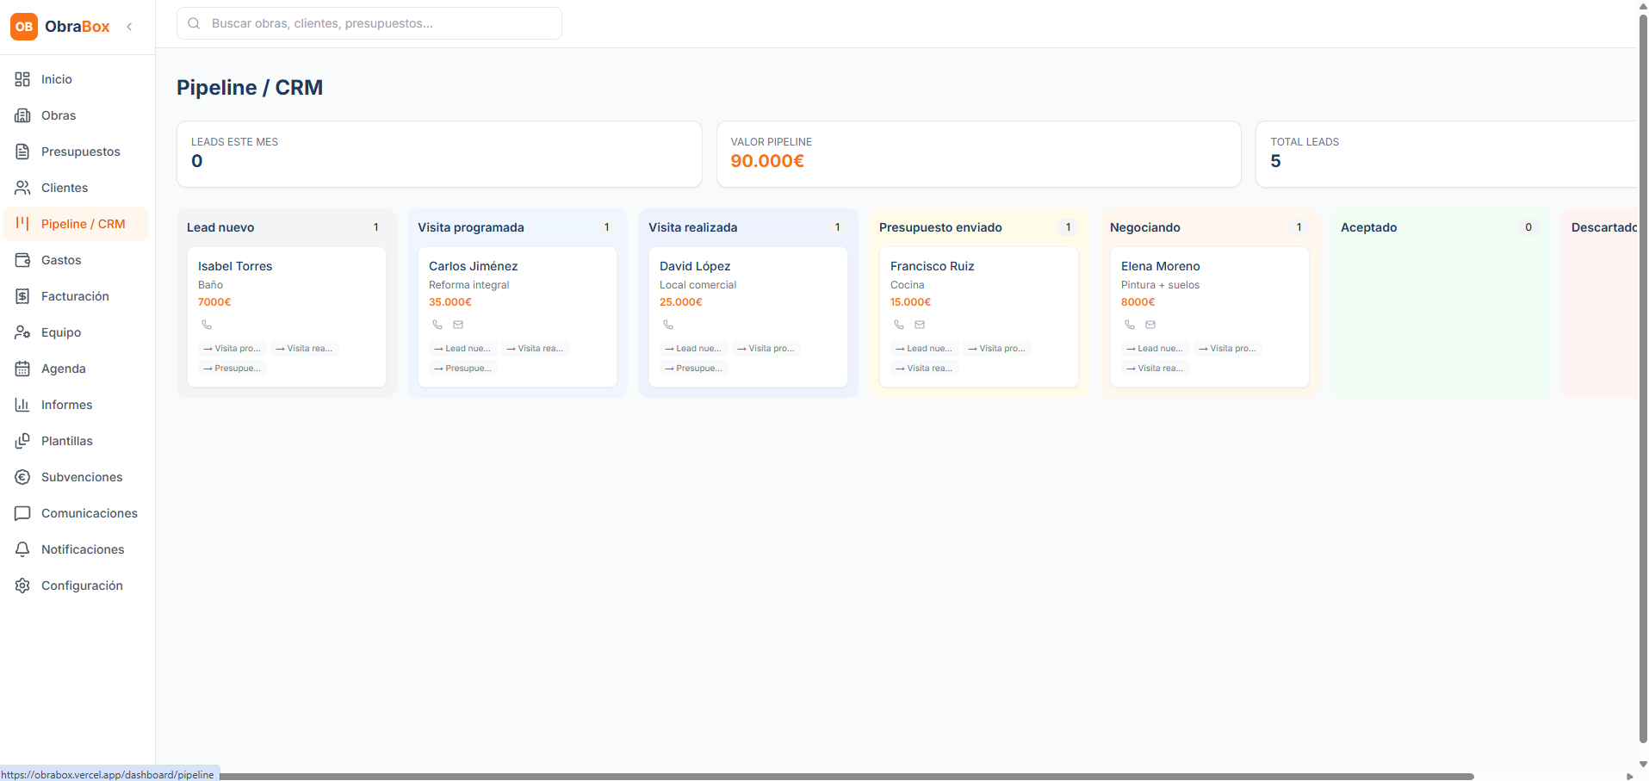Open Gastos via its wallet icon
The width and height of the screenshot is (1649, 781).
tap(22, 260)
